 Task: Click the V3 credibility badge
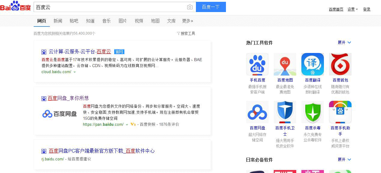click(133, 125)
